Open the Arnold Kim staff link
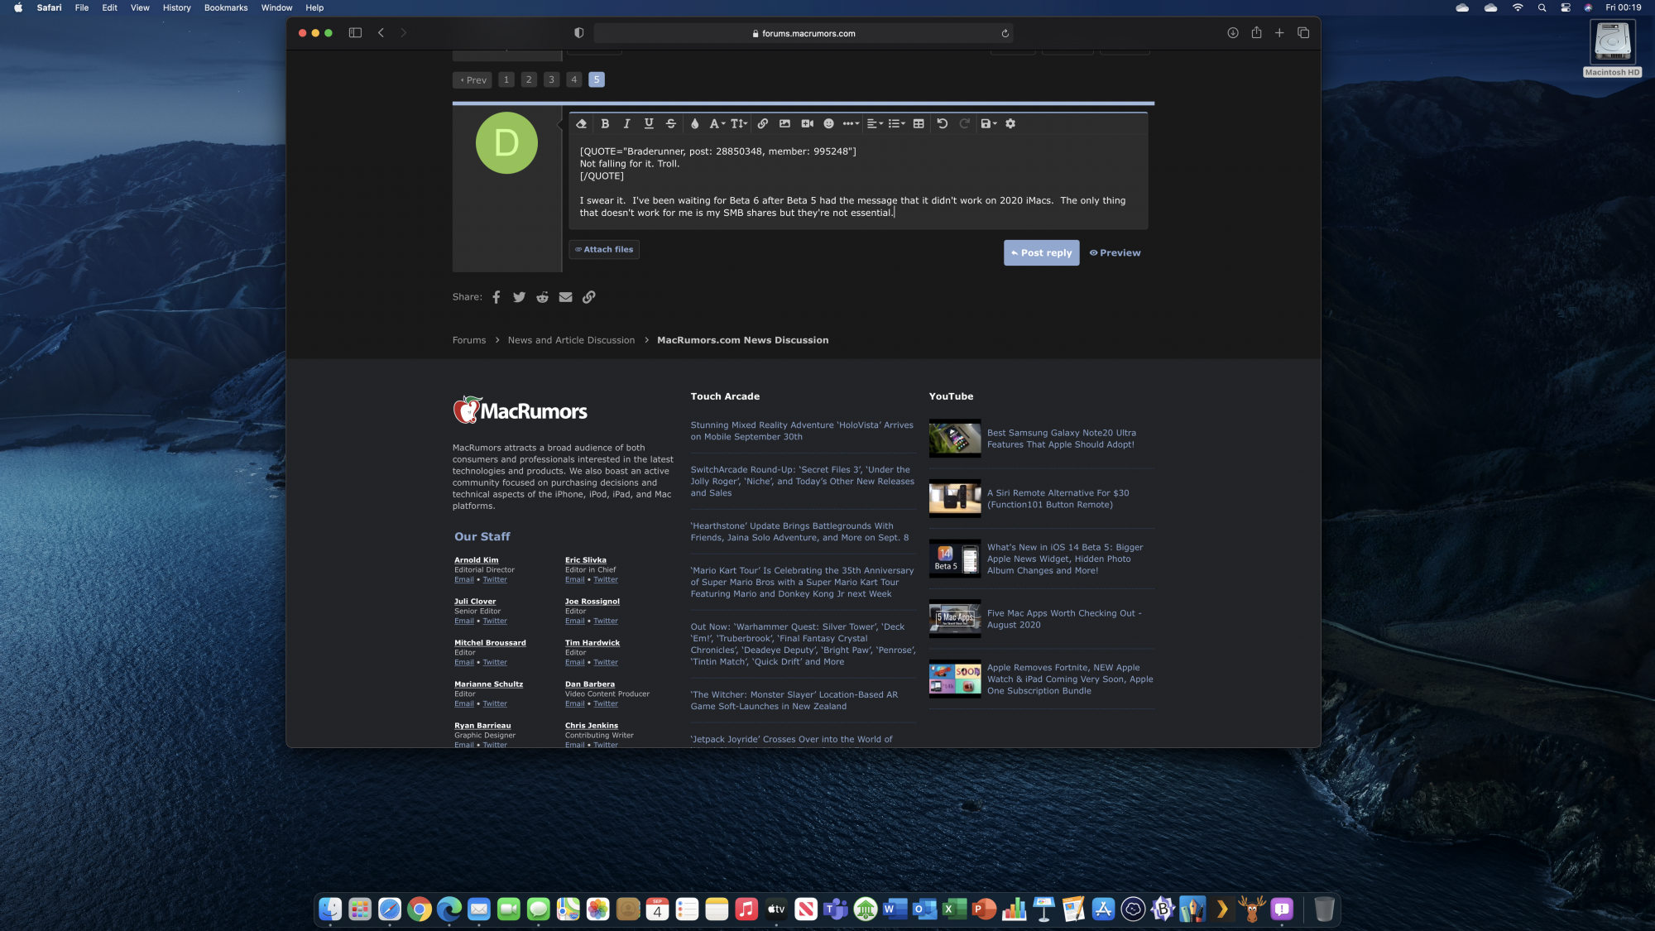Screen dimensions: 1655x931 click(476, 560)
